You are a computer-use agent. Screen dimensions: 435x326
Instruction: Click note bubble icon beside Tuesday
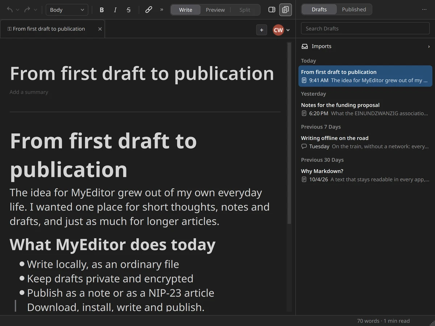304,146
